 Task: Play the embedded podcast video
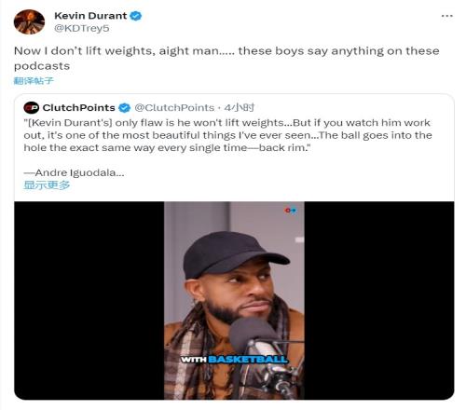pos(234,300)
